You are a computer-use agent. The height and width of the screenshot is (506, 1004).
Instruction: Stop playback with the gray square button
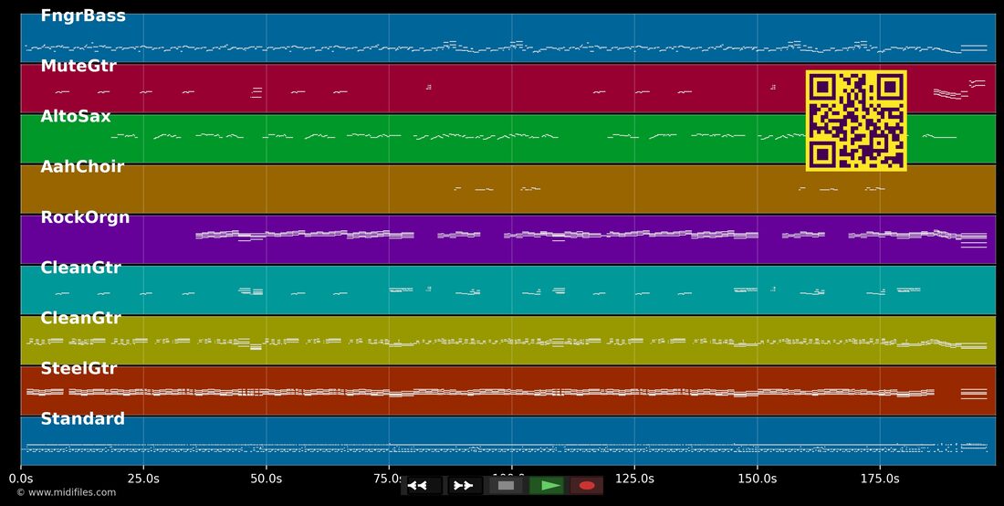point(506,486)
